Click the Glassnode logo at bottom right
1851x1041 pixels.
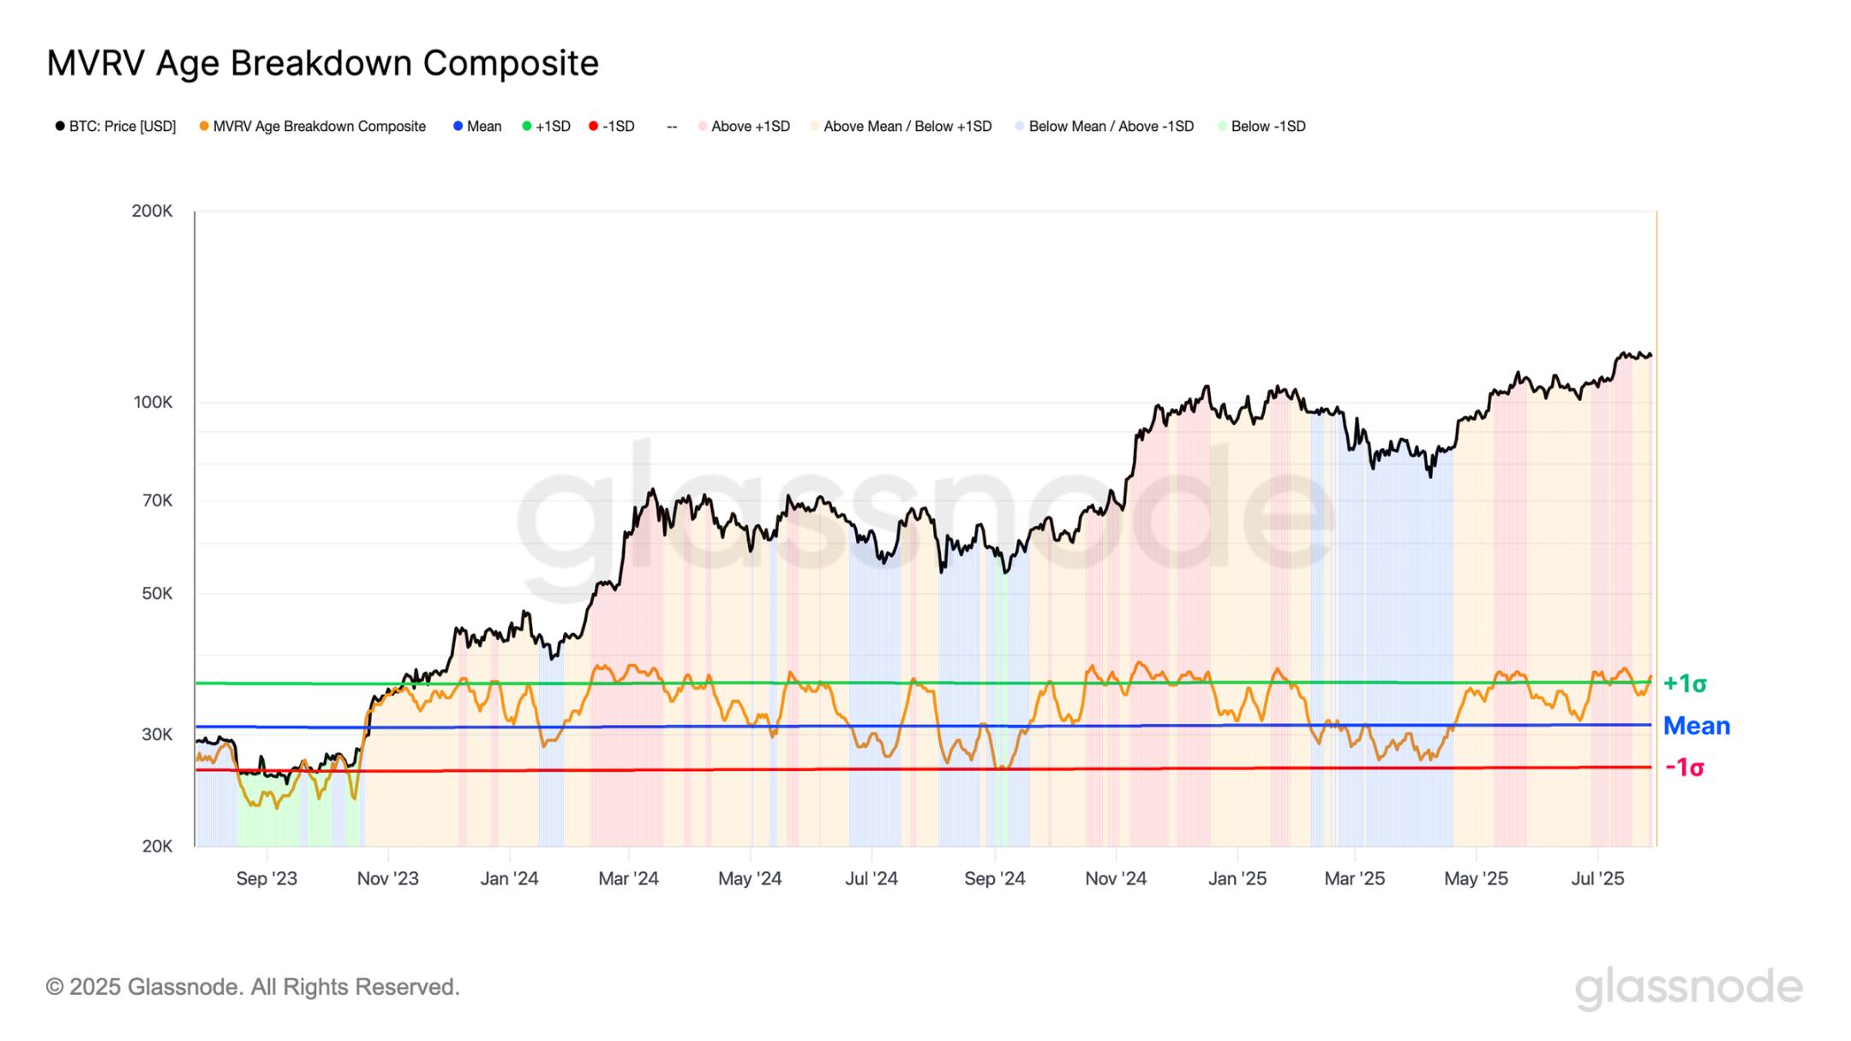[x=1688, y=987]
